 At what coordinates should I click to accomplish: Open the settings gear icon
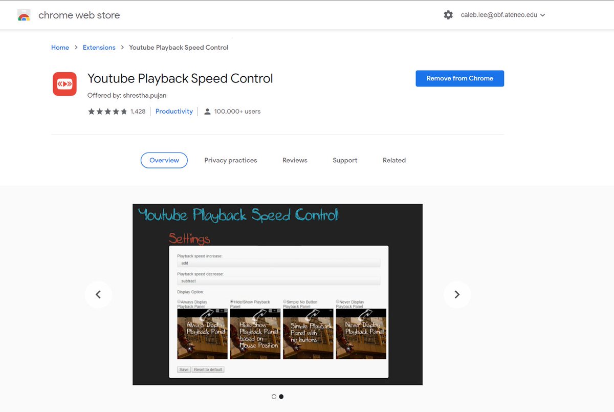tap(448, 15)
